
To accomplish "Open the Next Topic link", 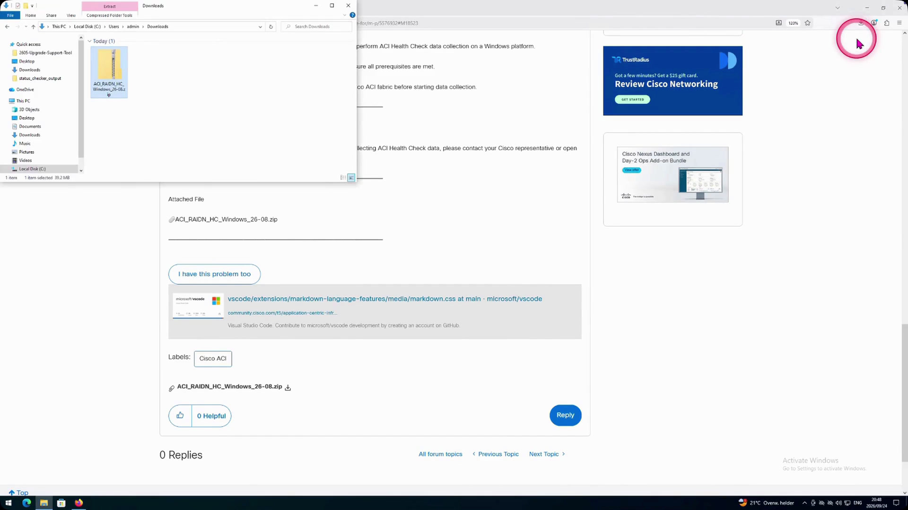I will pos(547,454).
